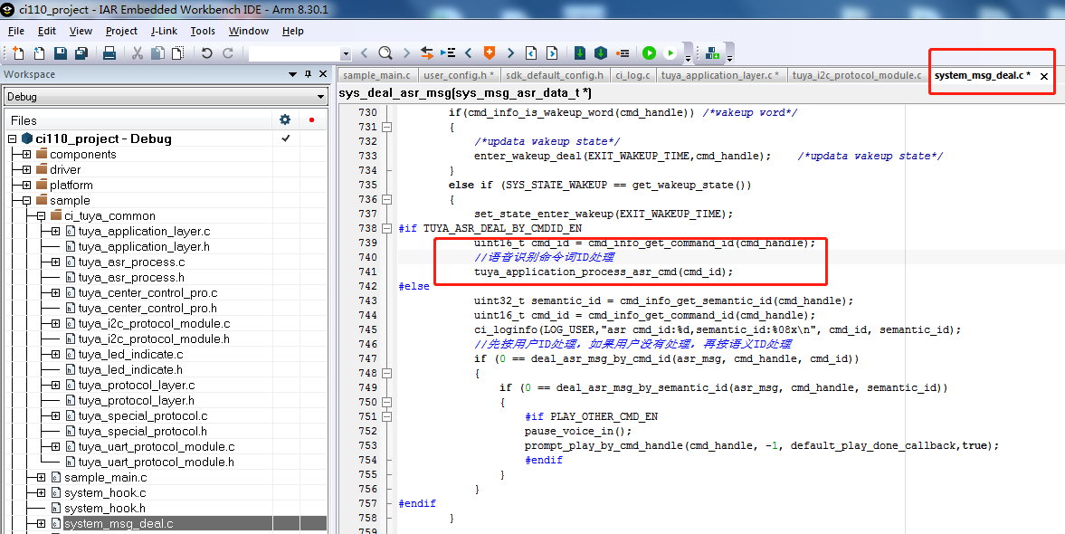Click the Find Previous arrow icon
The height and width of the screenshot is (534, 1065).
point(364,53)
